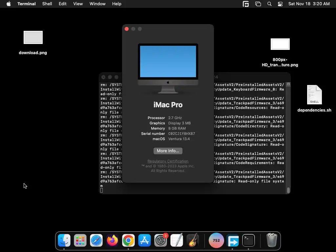336x252 pixels.
Task: Open the Terminal application menu
Action: [x=27, y=4]
